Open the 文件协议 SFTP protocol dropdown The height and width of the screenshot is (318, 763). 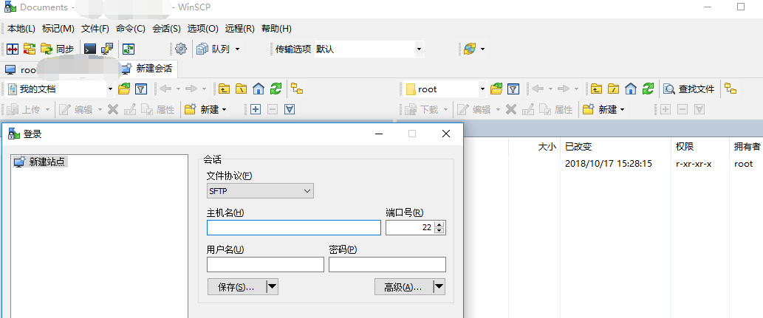point(260,191)
